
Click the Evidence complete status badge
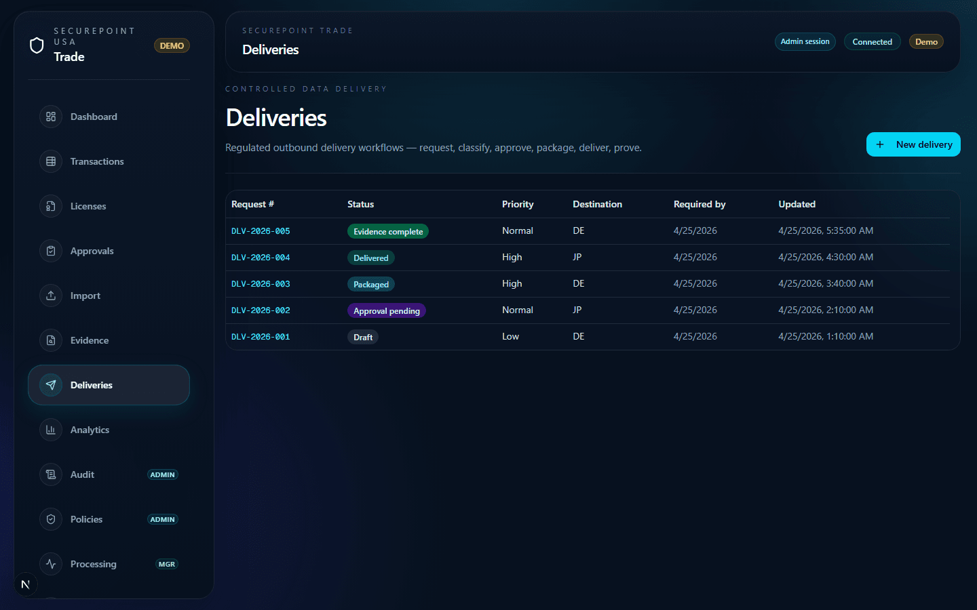[x=388, y=231]
